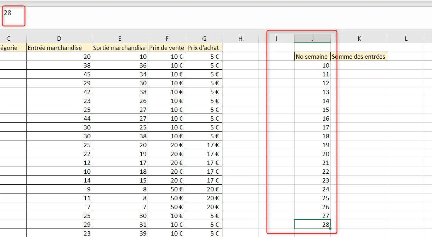The width and height of the screenshot is (432, 237).
Task: Select column J header
Action: (x=312, y=39)
